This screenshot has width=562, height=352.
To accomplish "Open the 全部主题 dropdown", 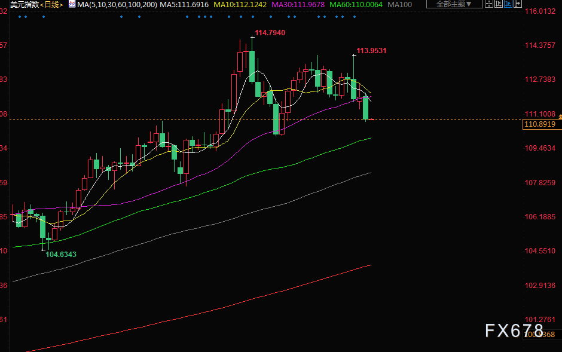I will (x=454, y=4).
